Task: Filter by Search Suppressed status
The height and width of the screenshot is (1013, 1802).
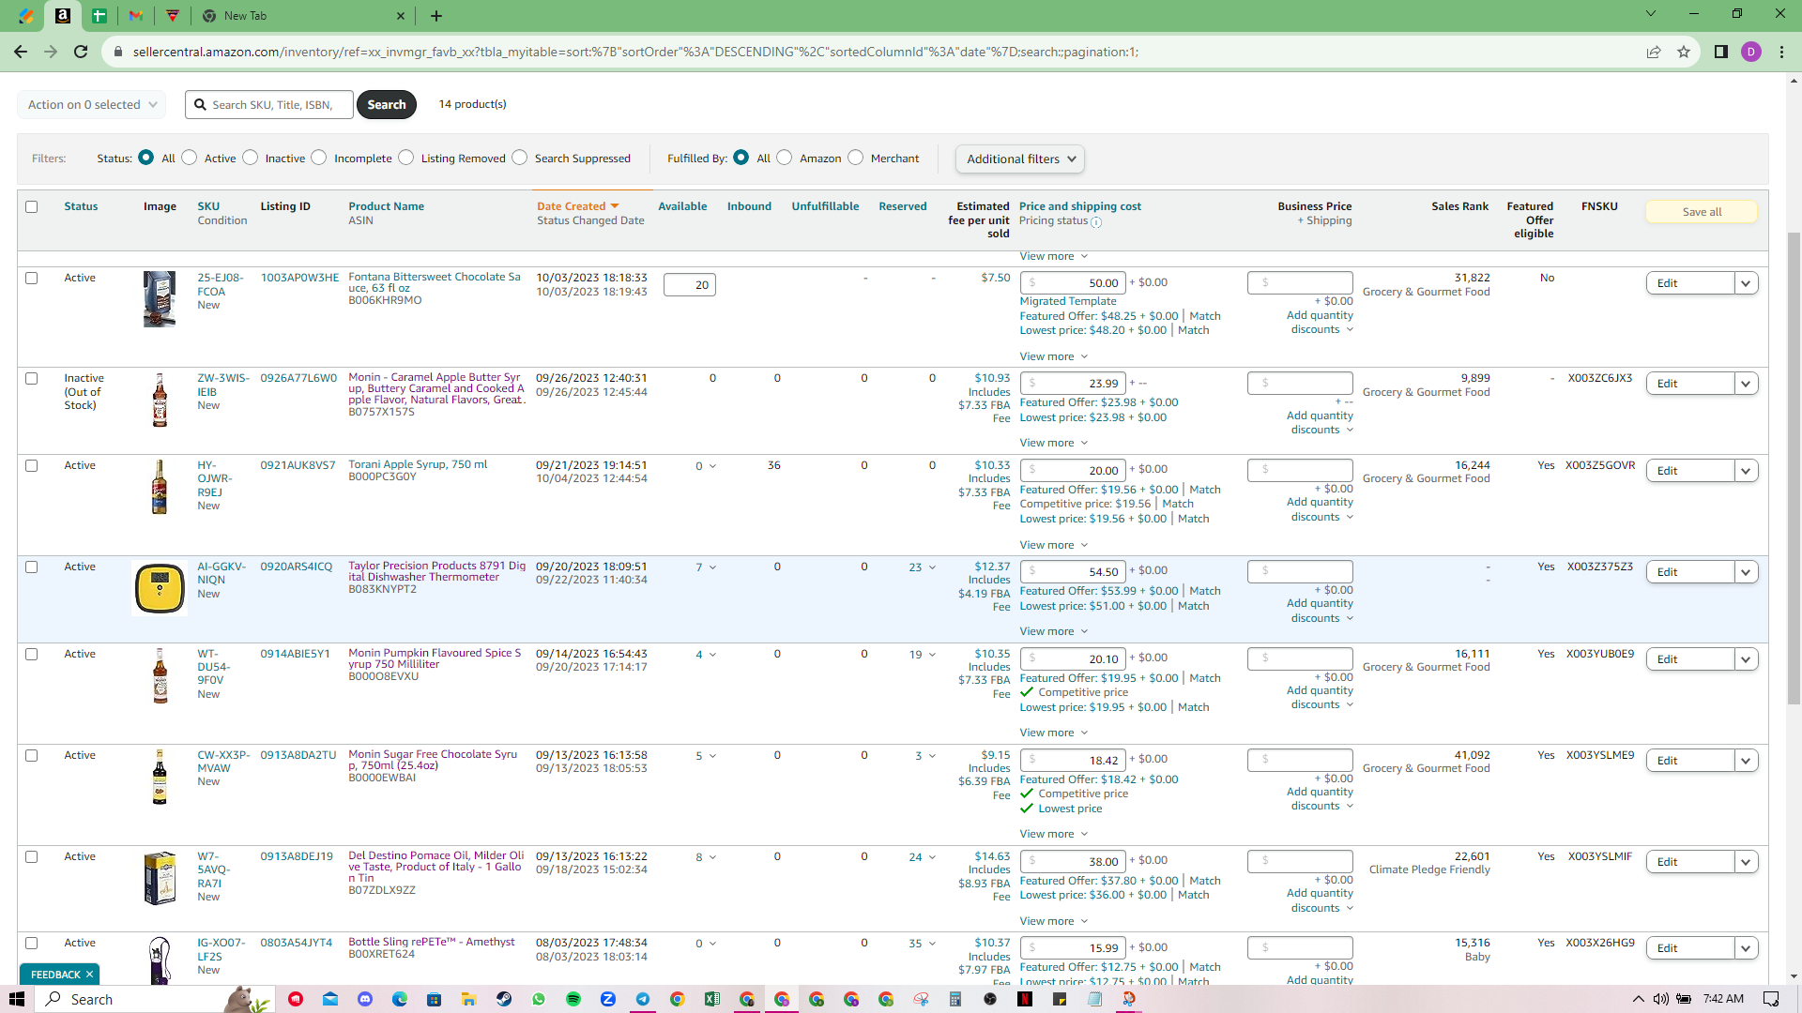Action: click(520, 158)
